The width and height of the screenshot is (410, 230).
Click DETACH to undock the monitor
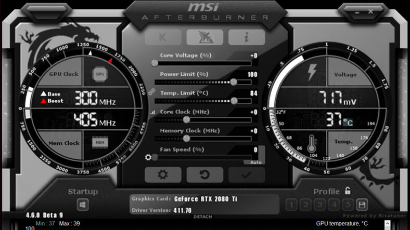pyautogui.click(x=202, y=217)
